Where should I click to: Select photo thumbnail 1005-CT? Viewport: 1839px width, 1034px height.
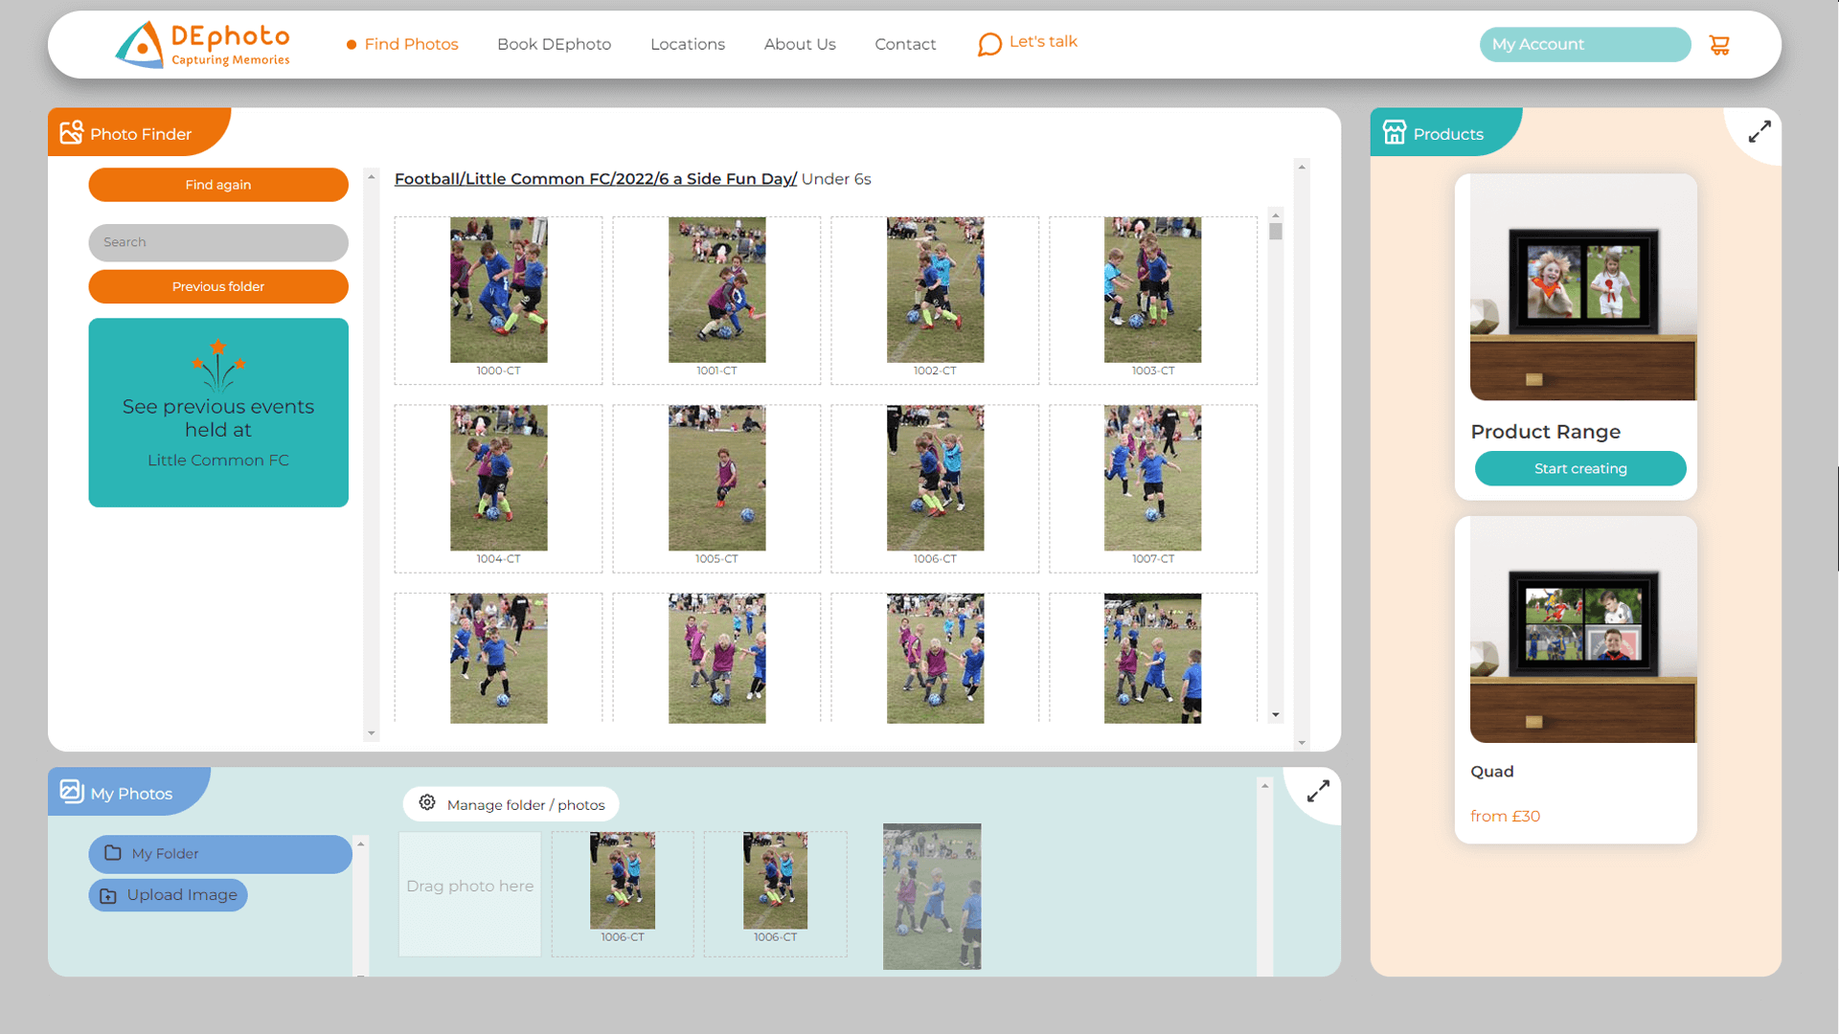pyautogui.click(x=716, y=479)
